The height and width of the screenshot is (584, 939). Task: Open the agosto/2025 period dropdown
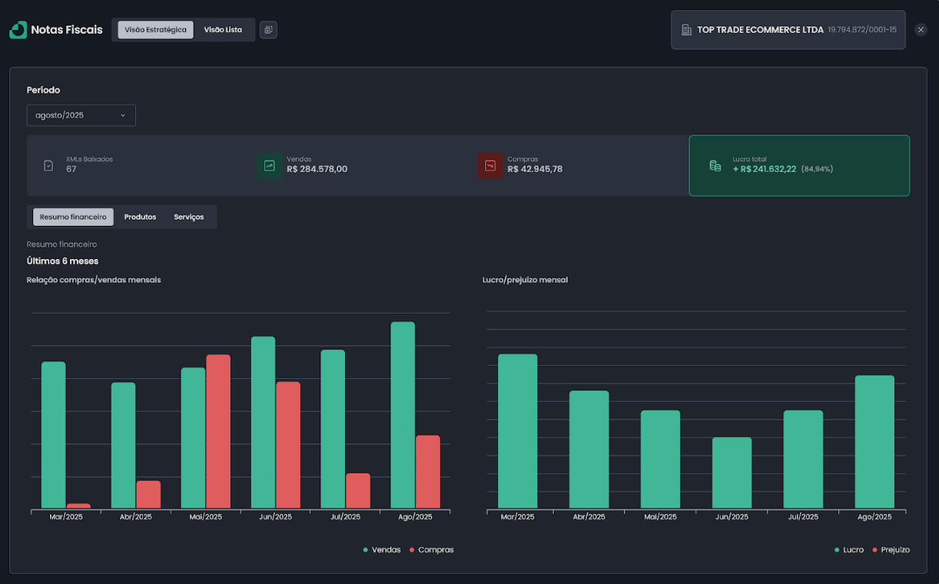pyautogui.click(x=81, y=115)
